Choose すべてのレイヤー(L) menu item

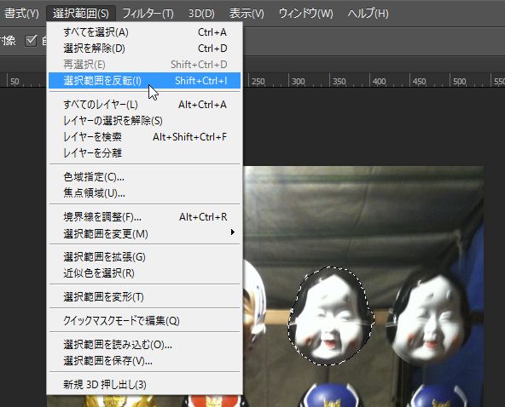tap(145, 105)
